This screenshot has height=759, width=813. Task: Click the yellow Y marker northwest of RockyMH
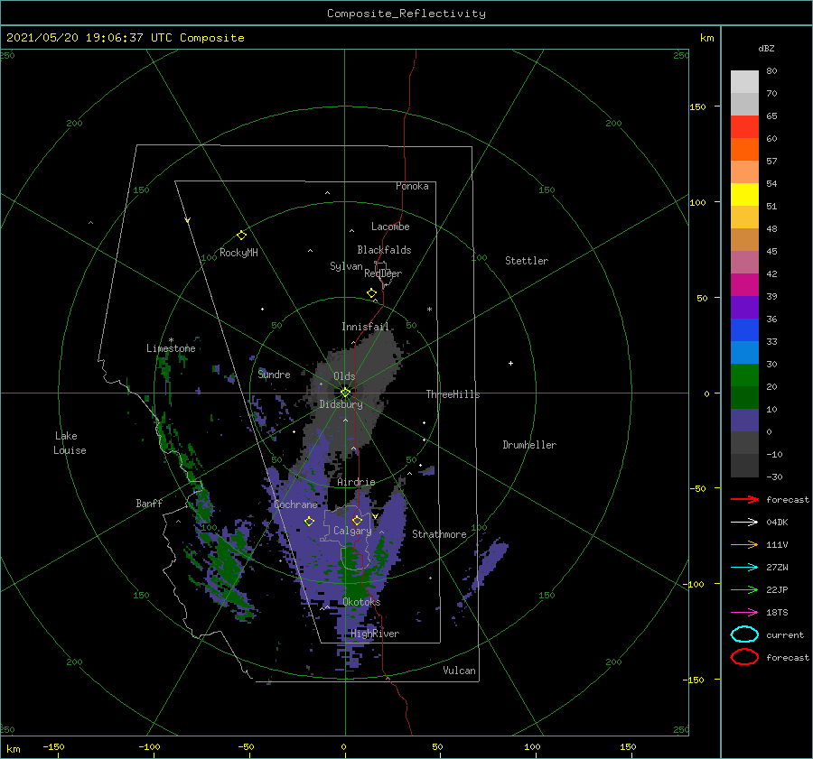[x=188, y=220]
